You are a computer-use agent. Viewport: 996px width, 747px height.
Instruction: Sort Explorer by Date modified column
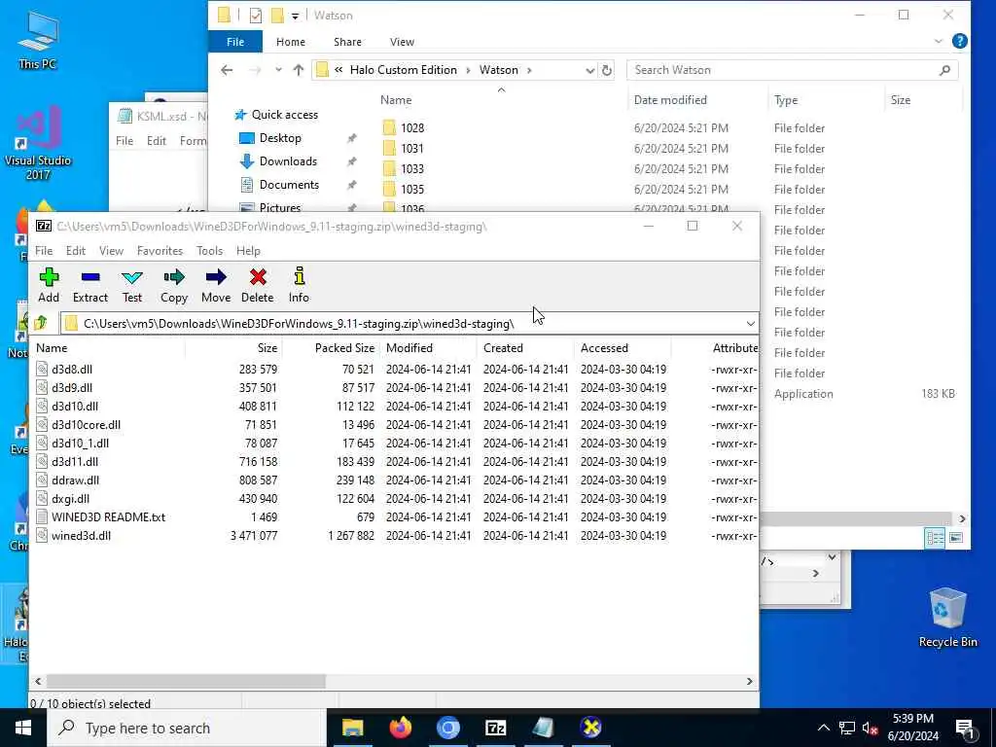coord(697,100)
